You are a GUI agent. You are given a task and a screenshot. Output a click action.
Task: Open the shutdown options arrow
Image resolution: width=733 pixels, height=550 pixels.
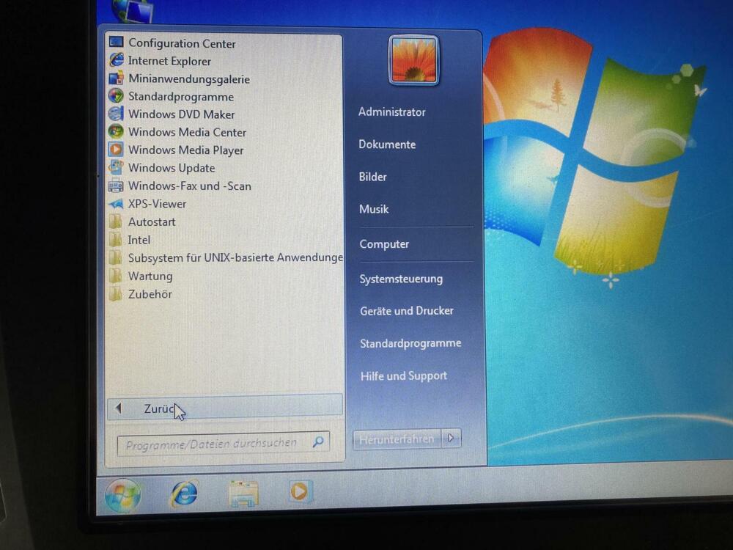point(451,439)
